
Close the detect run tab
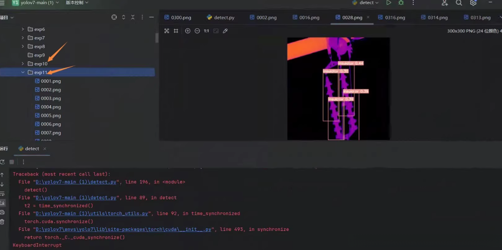click(x=45, y=149)
